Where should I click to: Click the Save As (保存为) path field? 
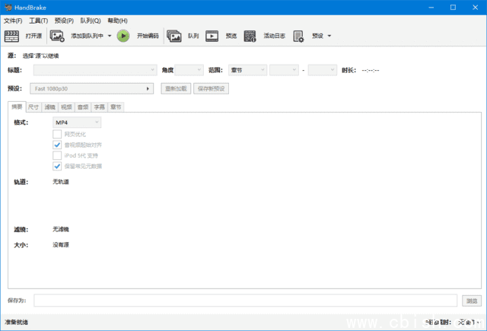pyautogui.click(x=245, y=301)
